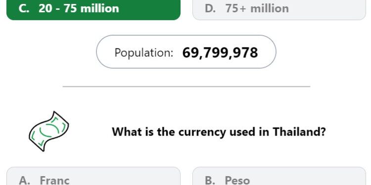Click the word "Thailand?" in the question

pos(299,132)
